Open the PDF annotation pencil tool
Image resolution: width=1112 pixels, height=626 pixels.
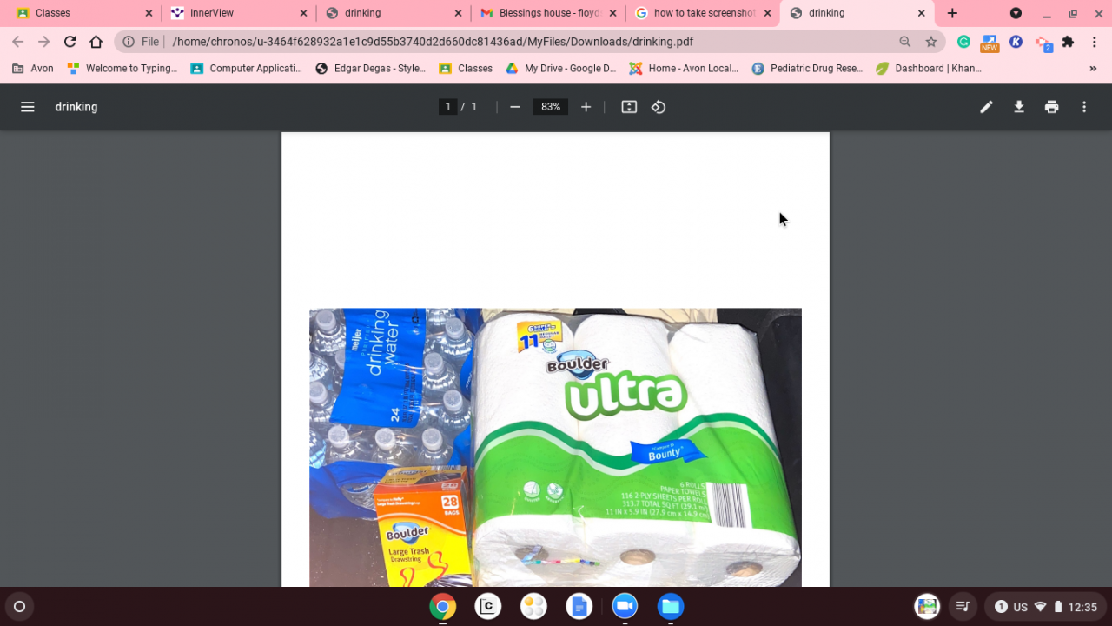[x=986, y=107]
